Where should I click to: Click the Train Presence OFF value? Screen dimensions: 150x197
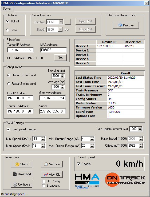point(126,90)
